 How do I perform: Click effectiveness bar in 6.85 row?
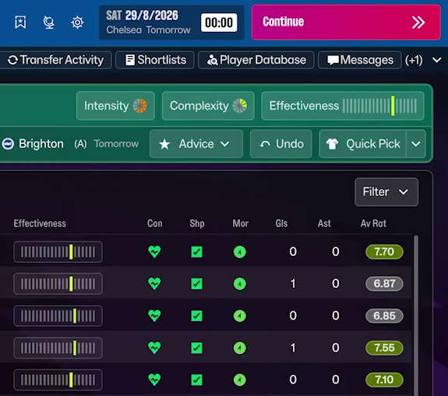point(58,316)
